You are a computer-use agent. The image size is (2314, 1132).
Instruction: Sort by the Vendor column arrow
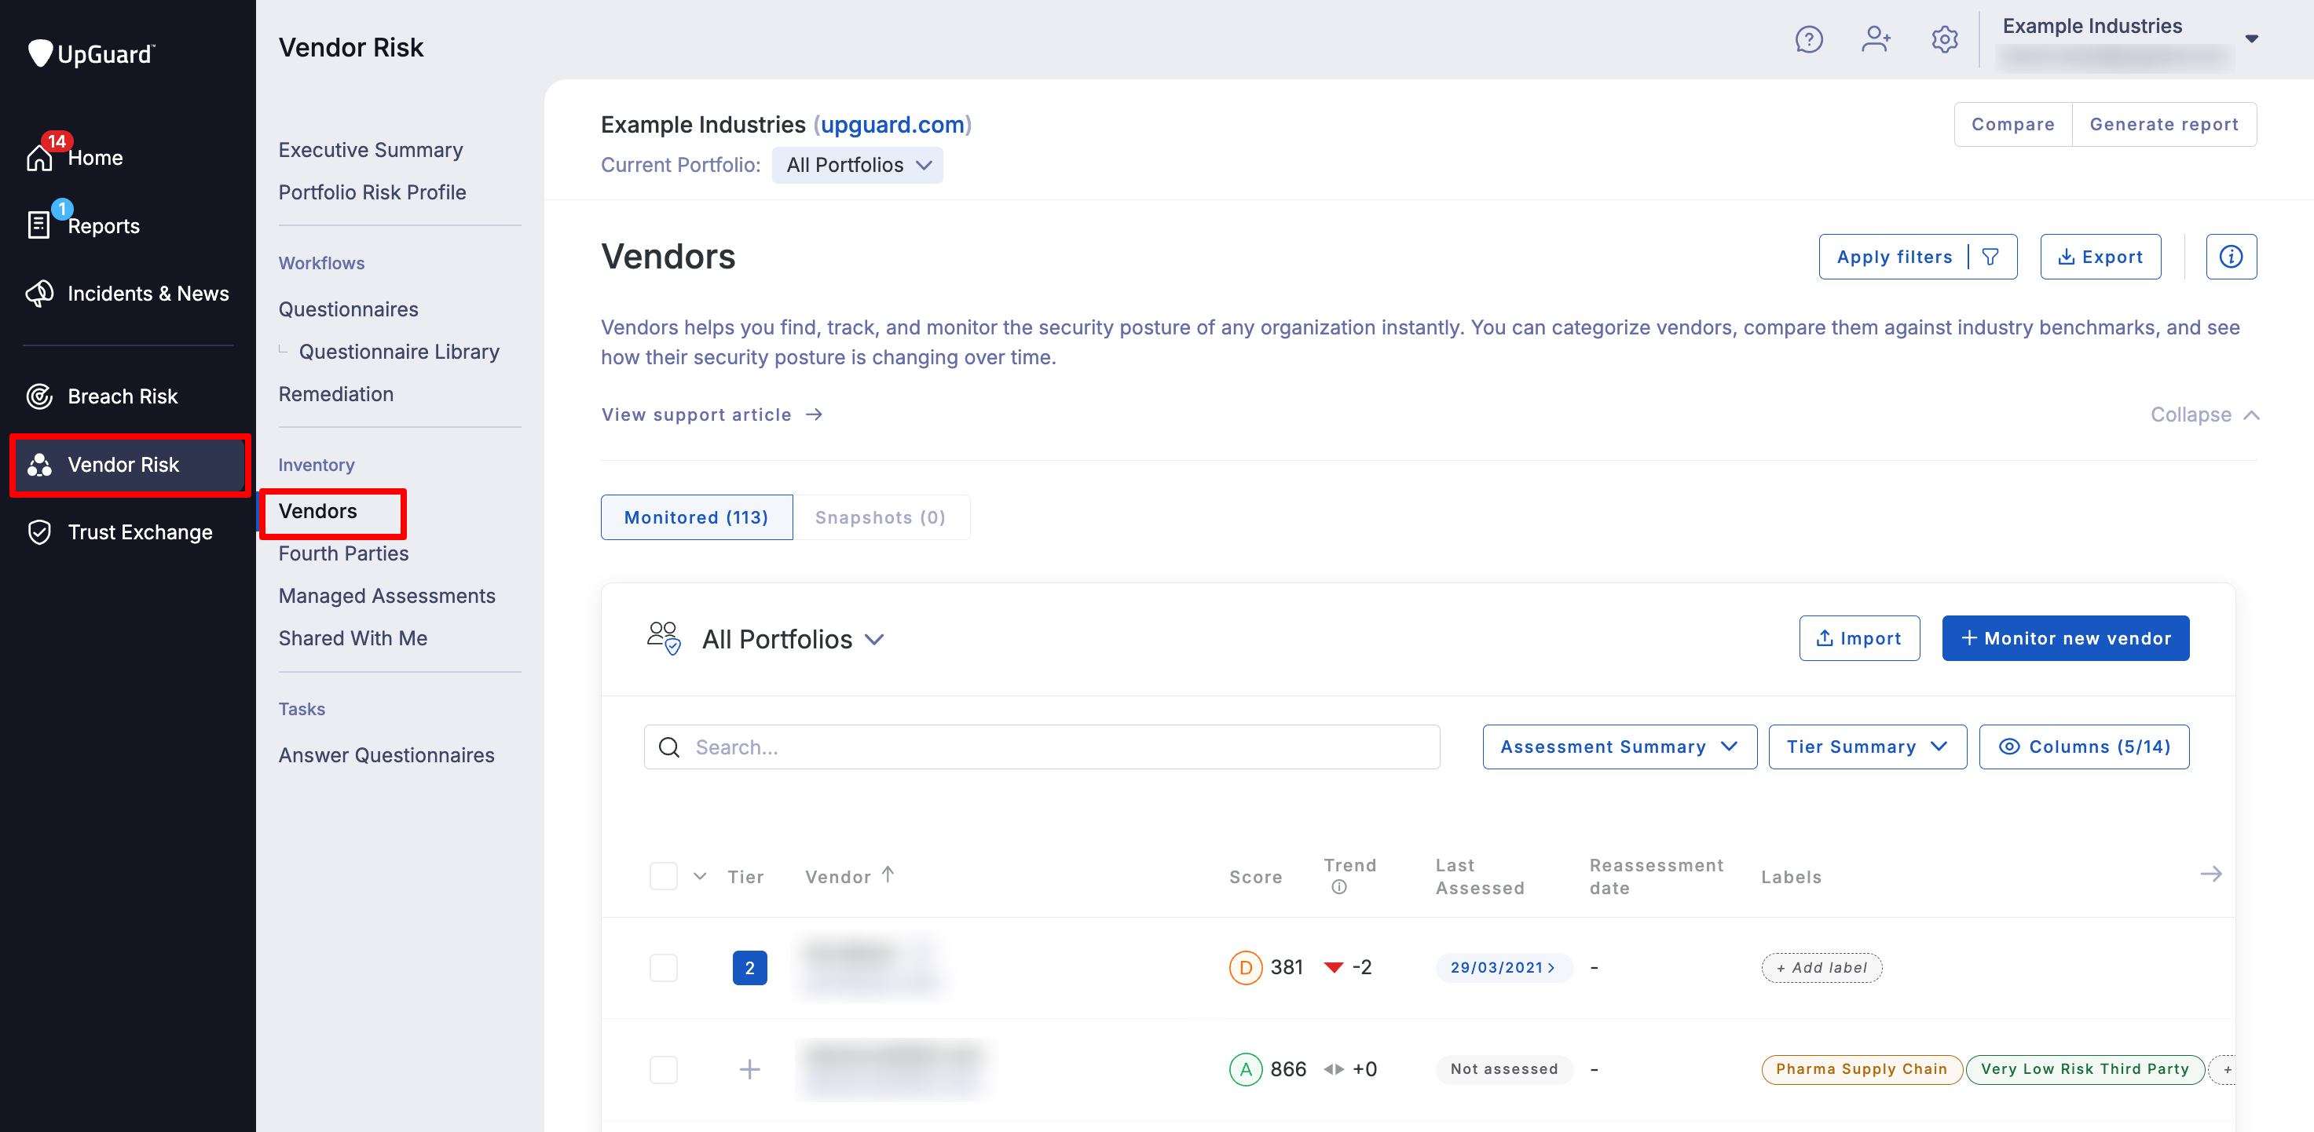point(888,875)
